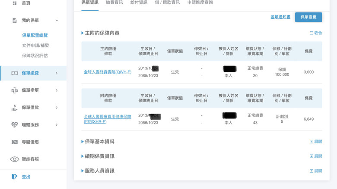
Task: Select 文件申請/補發 in the sidebar submenu
Action: pyautogui.click(x=35, y=45)
